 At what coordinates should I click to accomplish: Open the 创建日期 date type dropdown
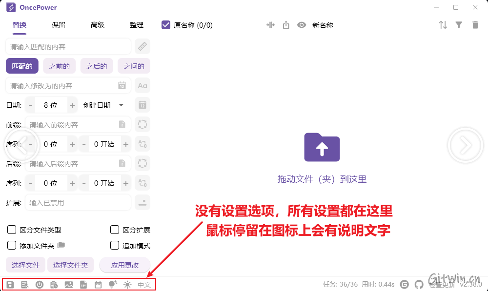tap(103, 105)
